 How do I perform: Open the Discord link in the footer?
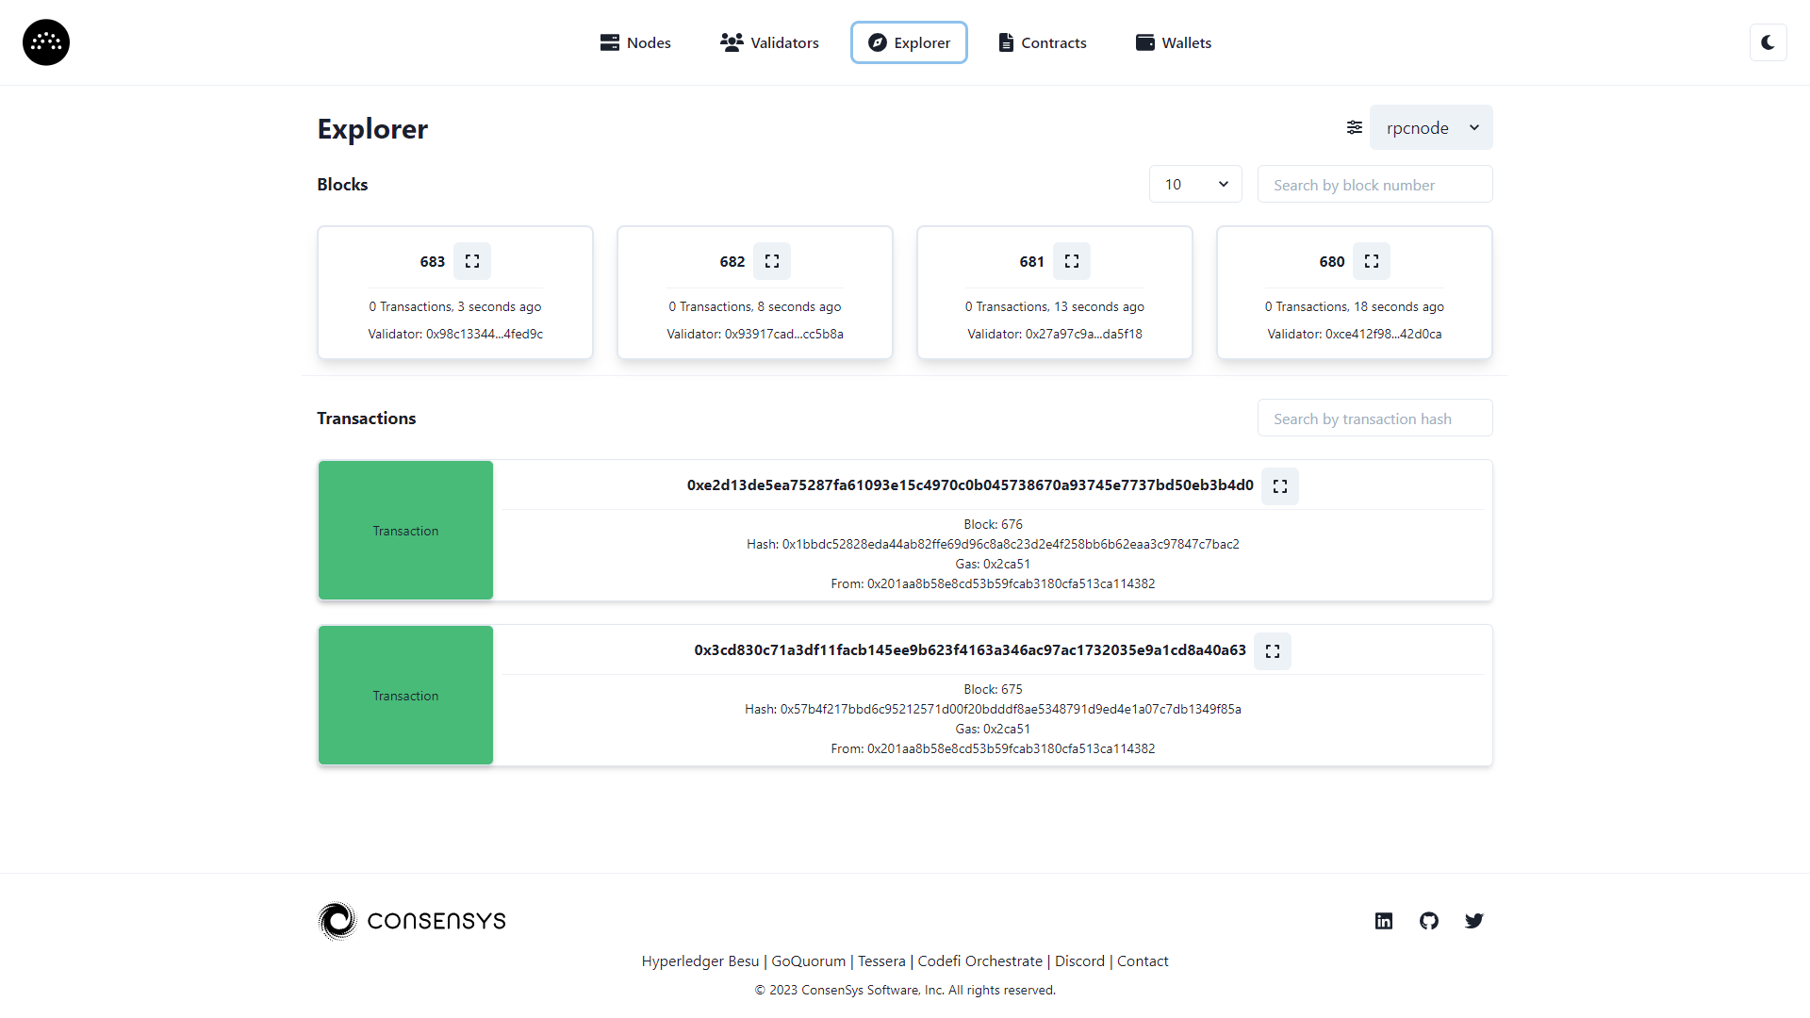tap(1079, 961)
